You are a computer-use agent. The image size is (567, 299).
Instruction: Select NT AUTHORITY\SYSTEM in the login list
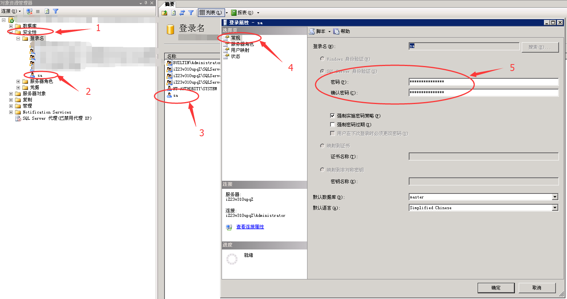click(195, 89)
